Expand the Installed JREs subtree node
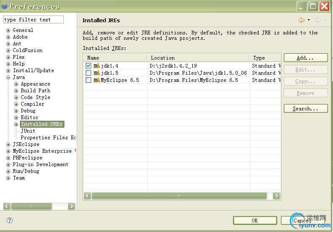Image resolution: width=333 pixels, height=232 pixels. [16, 124]
